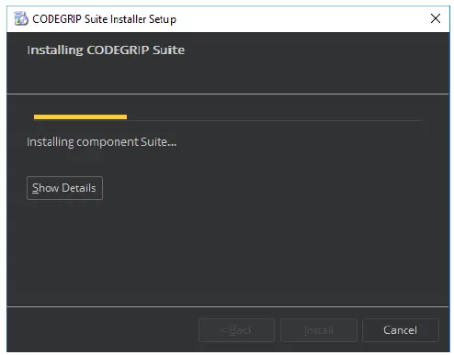The width and height of the screenshot is (454, 355).
Task: Click the 'Installing component Suite...' status text
Action: coord(101,142)
